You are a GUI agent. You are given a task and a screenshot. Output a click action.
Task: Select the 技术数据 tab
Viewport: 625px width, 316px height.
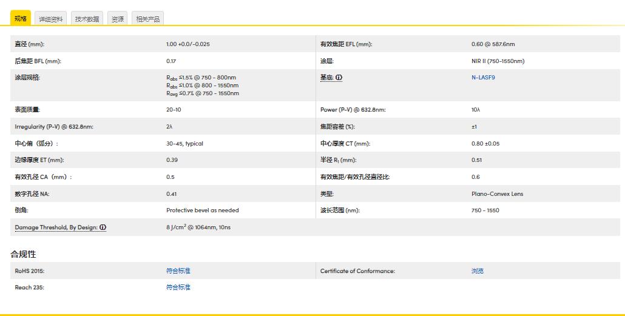pyautogui.click(x=87, y=19)
